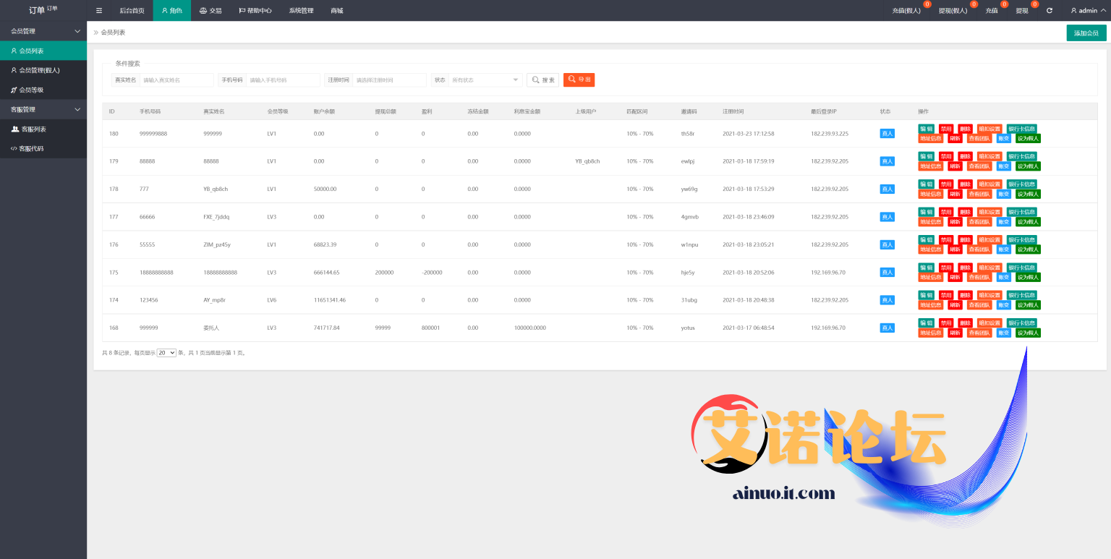Open the 提现(假人) notifications
This screenshot has width=1111, height=559.
[953, 11]
